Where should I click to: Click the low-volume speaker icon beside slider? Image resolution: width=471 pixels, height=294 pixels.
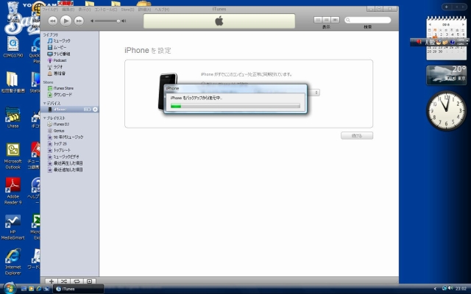[92, 21]
